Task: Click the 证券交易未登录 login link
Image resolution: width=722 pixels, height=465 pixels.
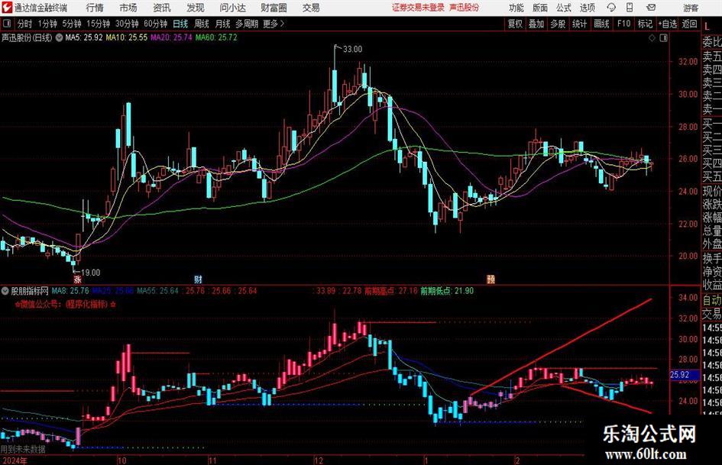Action: (x=418, y=8)
